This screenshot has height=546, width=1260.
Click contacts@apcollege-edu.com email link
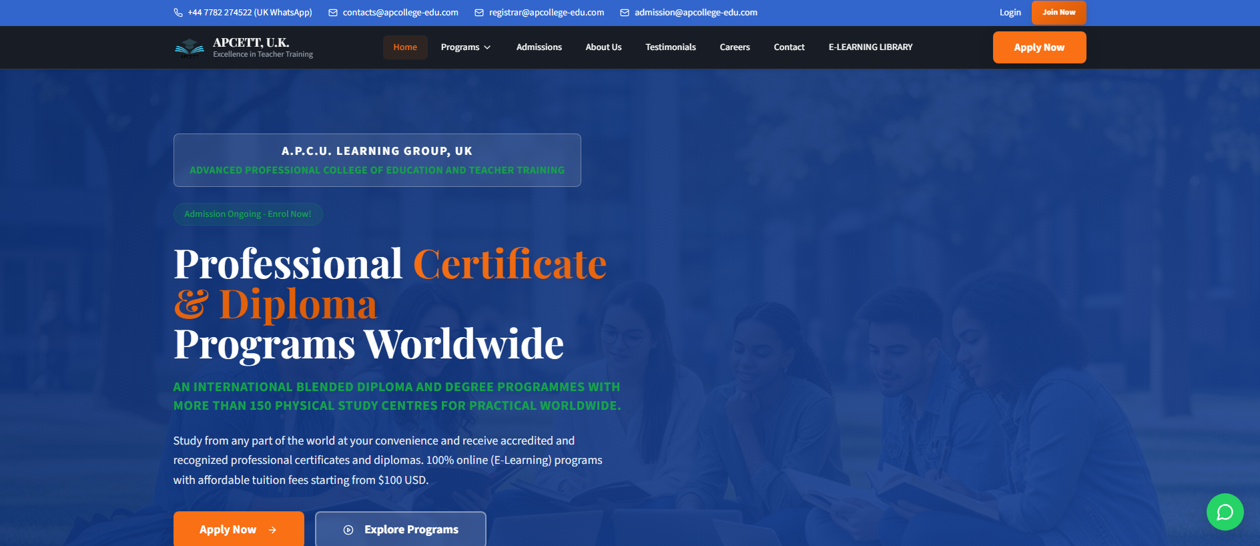[400, 13]
